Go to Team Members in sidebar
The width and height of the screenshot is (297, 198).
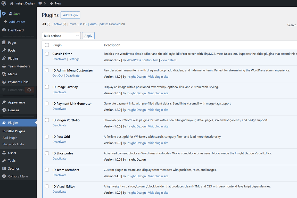coord(19,66)
